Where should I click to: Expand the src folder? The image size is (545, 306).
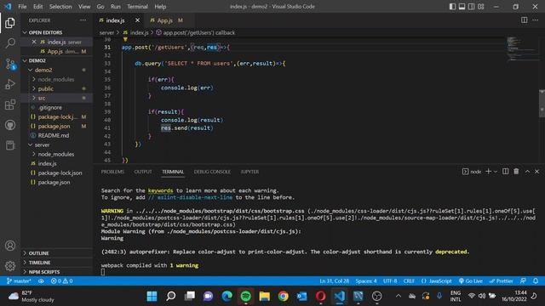click(57, 98)
